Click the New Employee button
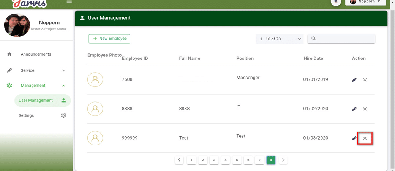Image resolution: width=395 pixels, height=171 pixels. coord(109,39)
